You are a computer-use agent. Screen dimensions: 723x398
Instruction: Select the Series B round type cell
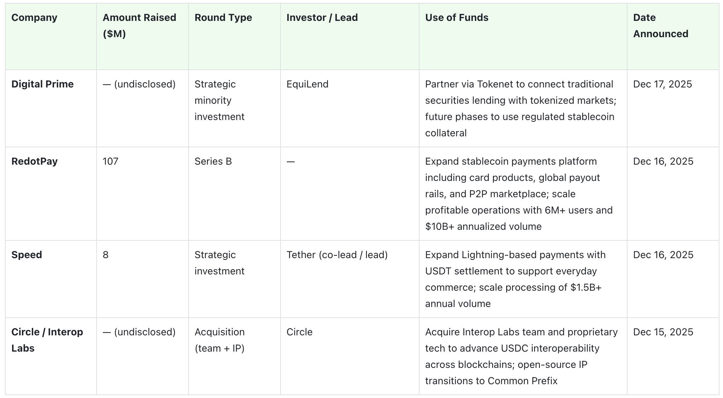213,161
